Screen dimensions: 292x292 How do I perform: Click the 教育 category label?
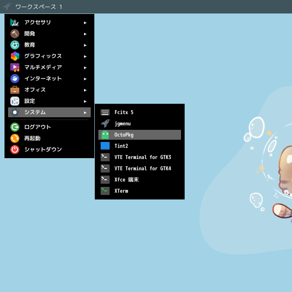pos(30,44)
